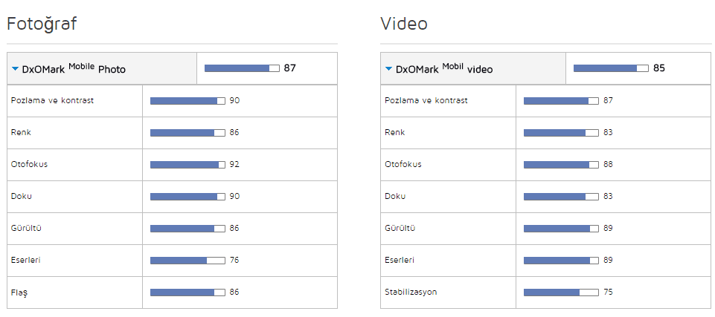
Task: Select the Flaş row label
Action: (x=19, y=293)
